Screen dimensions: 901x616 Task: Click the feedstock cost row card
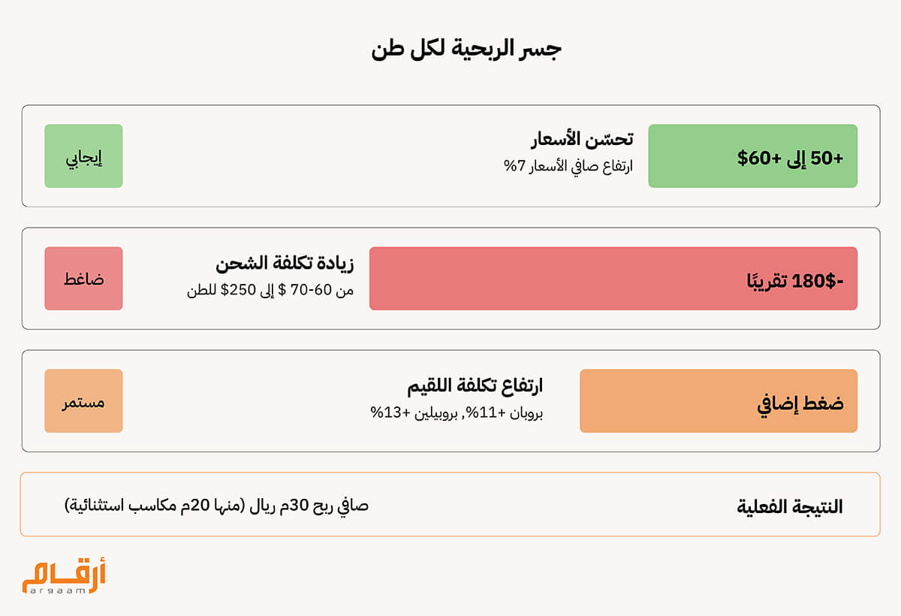tap(450, 401)
